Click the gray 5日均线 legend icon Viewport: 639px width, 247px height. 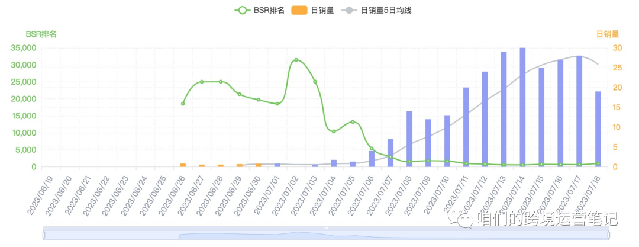pos(350,10)
